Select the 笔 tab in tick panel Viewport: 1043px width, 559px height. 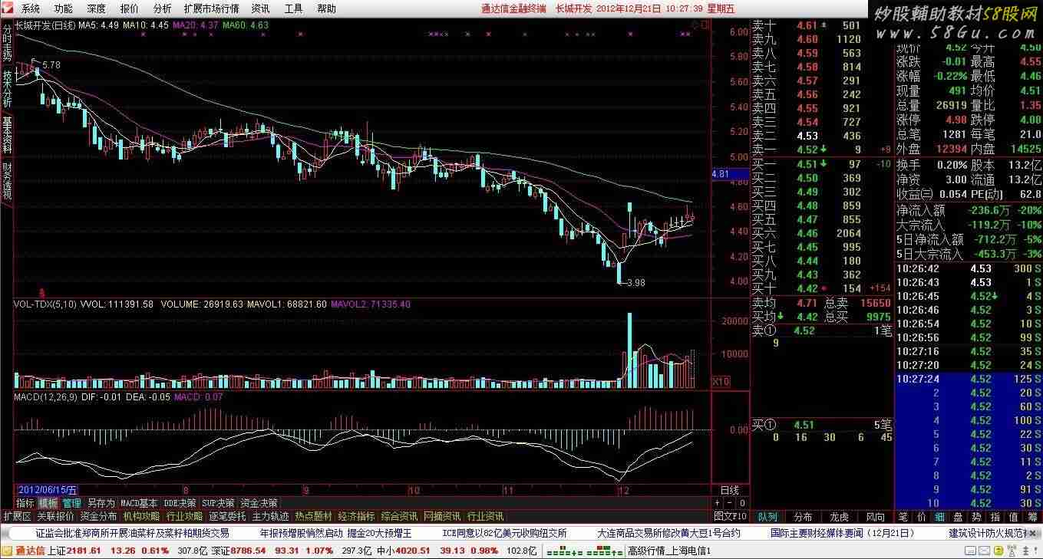(903, 517)
